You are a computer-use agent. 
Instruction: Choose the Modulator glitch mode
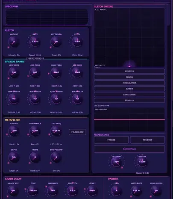(129, 83)
